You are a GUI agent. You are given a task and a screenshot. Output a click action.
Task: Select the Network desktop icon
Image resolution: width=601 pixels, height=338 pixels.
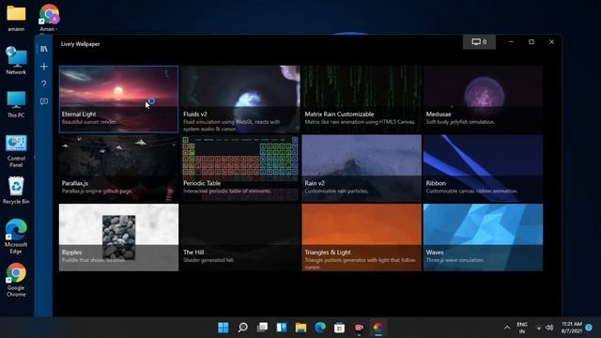[x=16, y=60]
